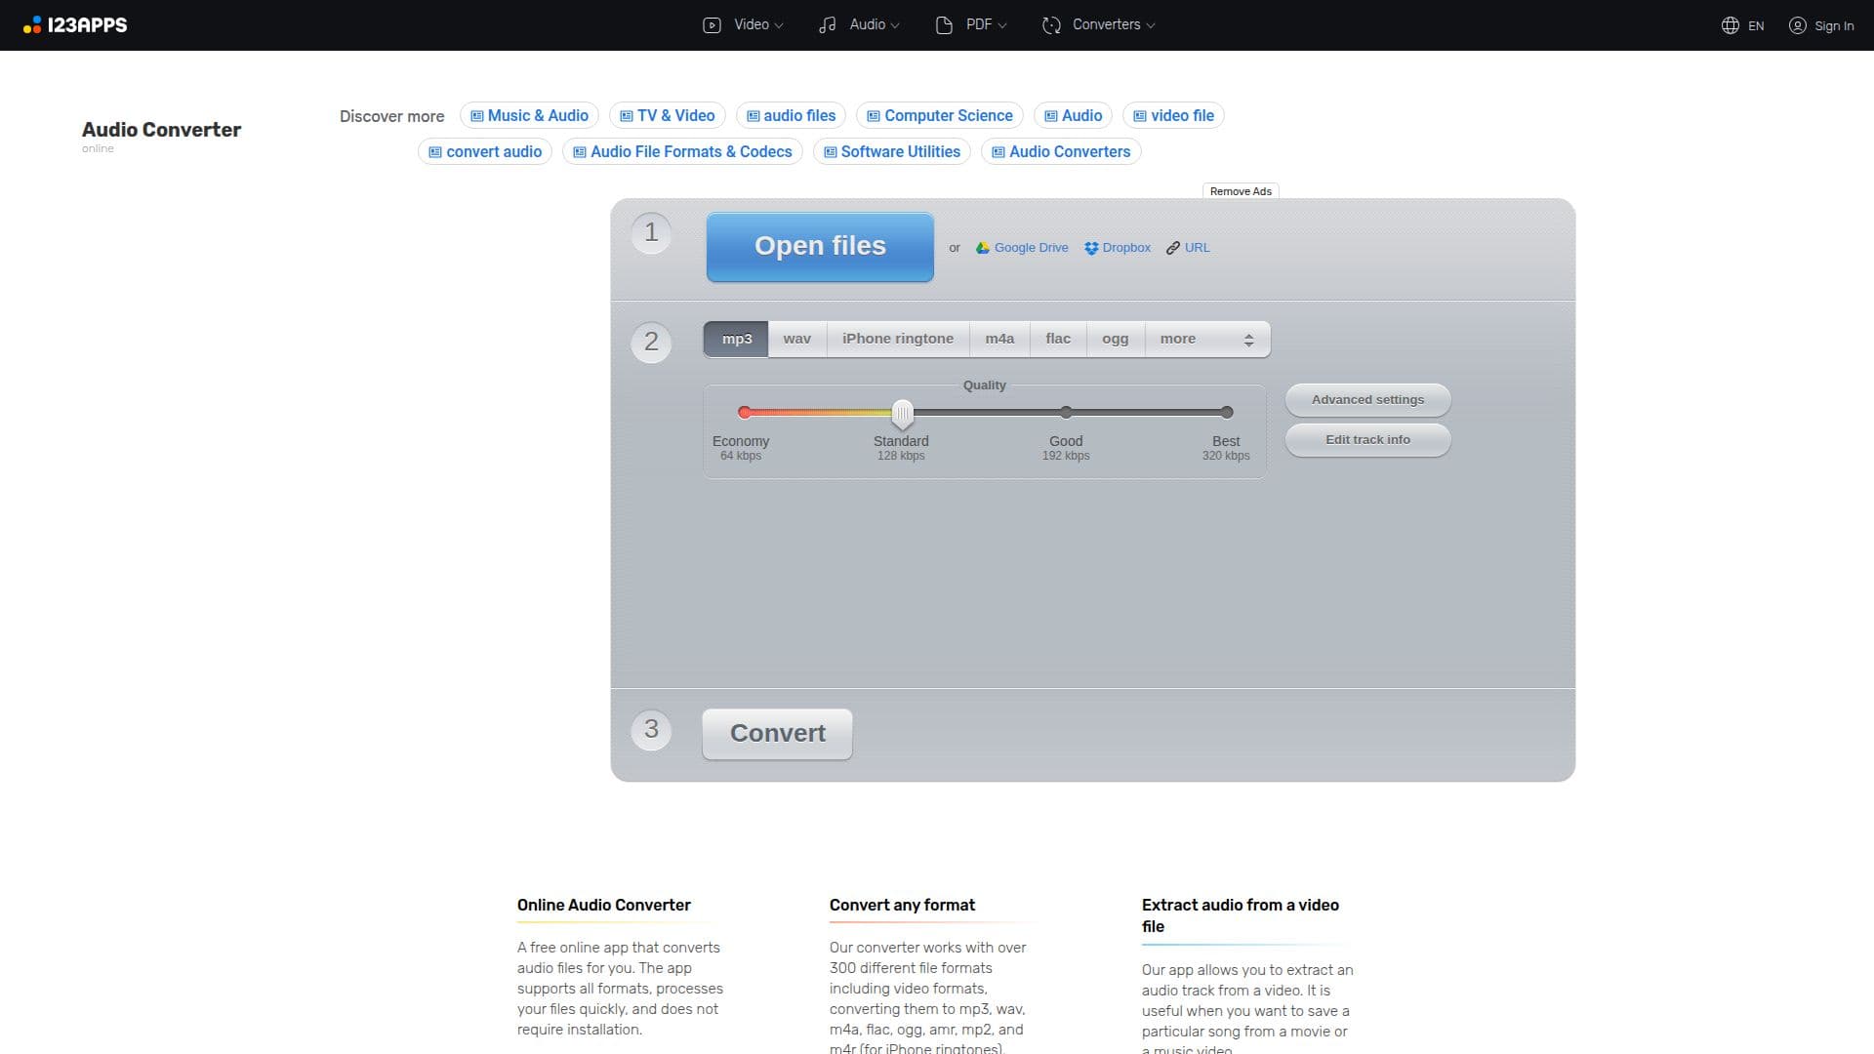Open Advanced settings

coord(1367,400)
